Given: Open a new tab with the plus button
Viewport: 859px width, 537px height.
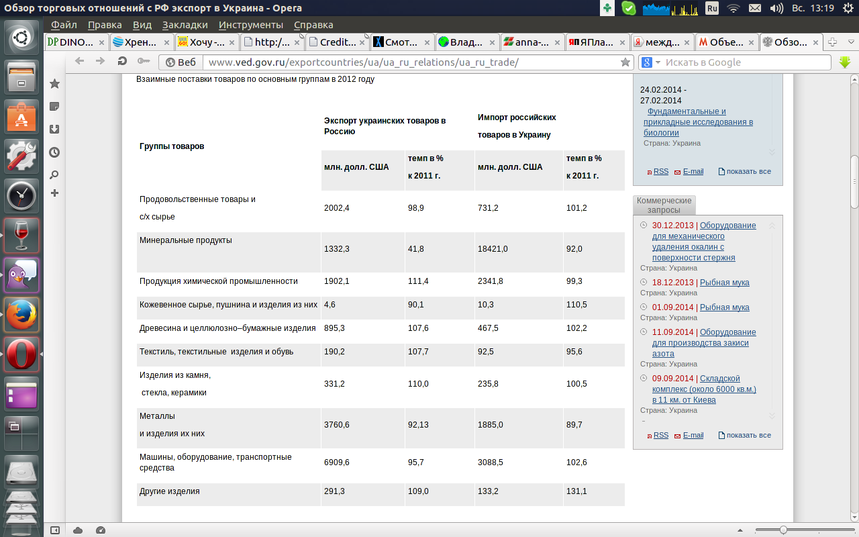Looking at the screenshot, I should (x=833, y=42).
